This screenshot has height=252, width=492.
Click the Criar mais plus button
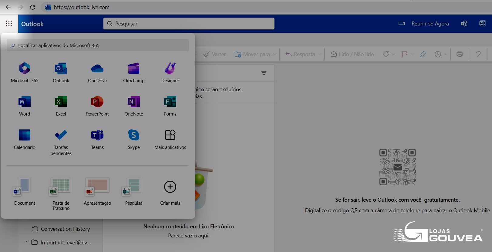pyautogui.click(x=170, y=187)
